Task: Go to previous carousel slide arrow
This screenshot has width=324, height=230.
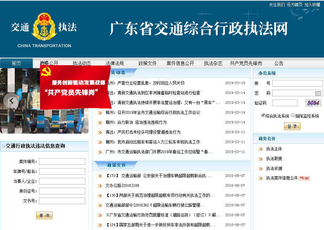Action: coord(11,101)
